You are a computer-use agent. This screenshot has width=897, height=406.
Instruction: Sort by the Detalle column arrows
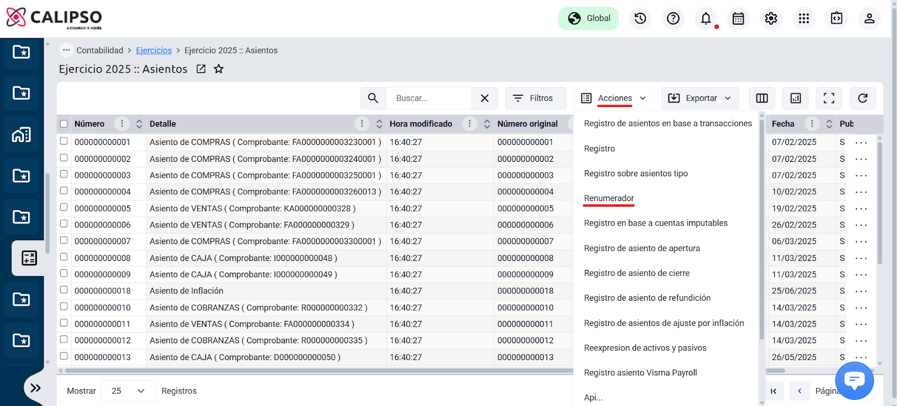379,124
